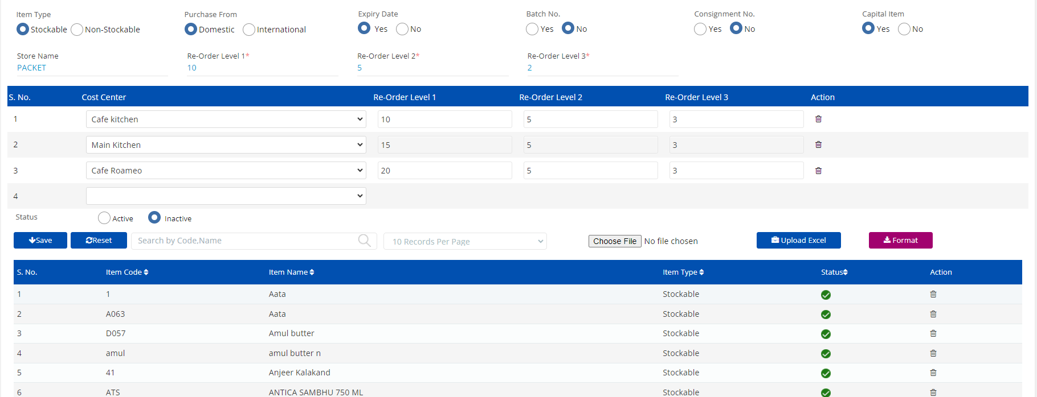Click the ANTICA SAMBHU 750 ML name
Image resolution: width=1037 pixels, height=397 pixels.
click(316, 392)
